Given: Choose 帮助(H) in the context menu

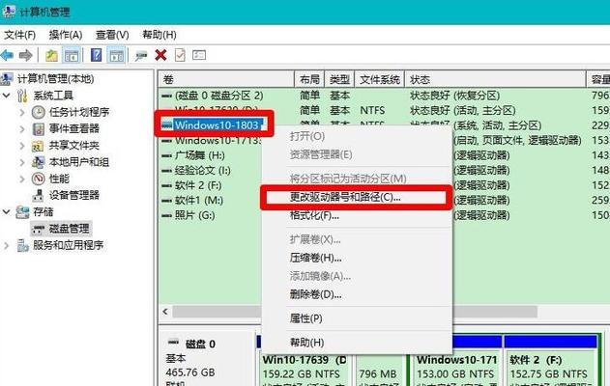Looking at the screenshot, I should (356, 343).
